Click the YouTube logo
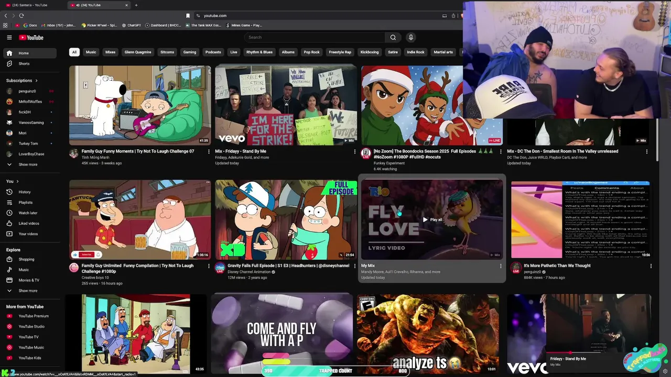 (31, 37)
